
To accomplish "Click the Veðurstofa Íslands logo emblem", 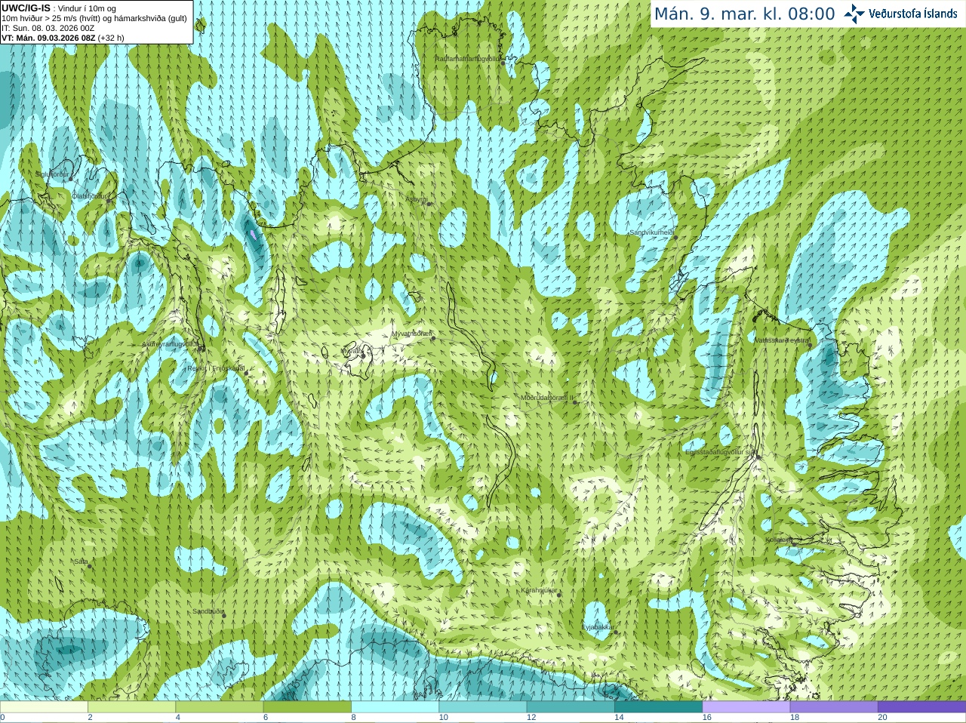I will click(854, 14).
